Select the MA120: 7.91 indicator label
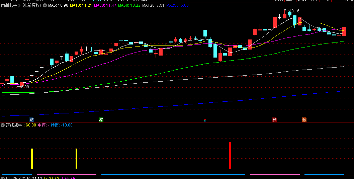Viewport: 354px width, 179px height. pyautogui.click(x=153, y=5)
